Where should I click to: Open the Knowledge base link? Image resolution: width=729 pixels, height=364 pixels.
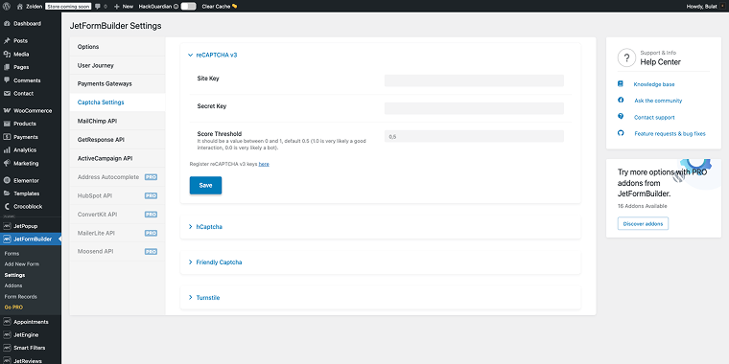coord(654,84)
